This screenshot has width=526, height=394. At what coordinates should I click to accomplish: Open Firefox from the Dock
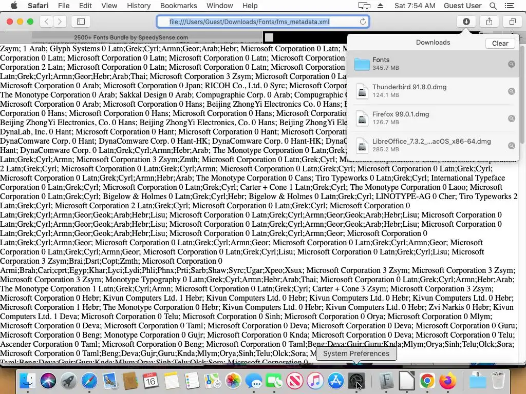coord(448,381)
